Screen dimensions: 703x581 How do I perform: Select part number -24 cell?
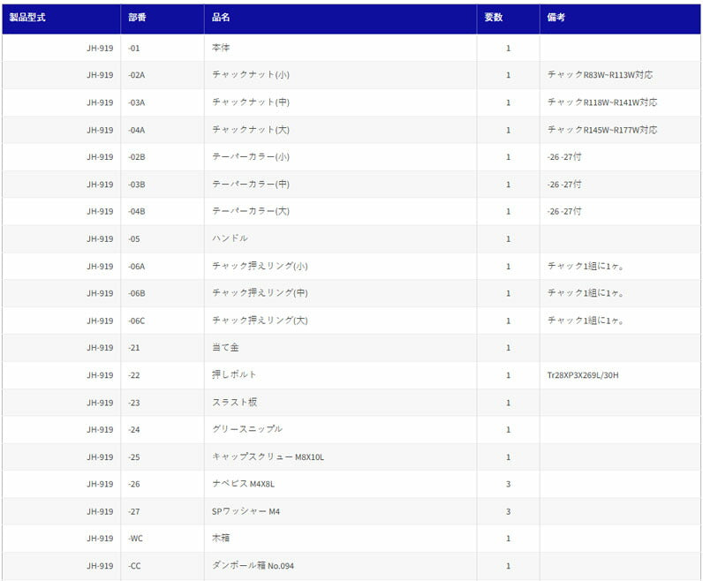163,429
